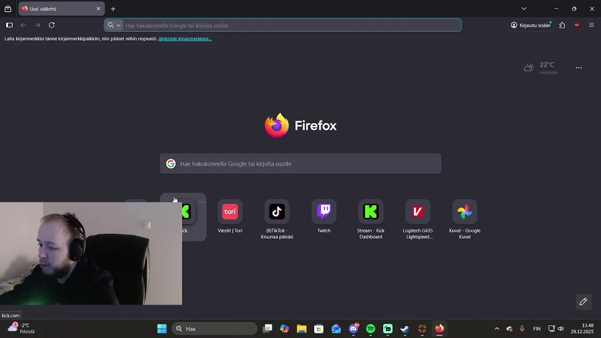The image size is (601, 338).
Task: Open Steam from the taskbar
Action: [x=405, y=329]
